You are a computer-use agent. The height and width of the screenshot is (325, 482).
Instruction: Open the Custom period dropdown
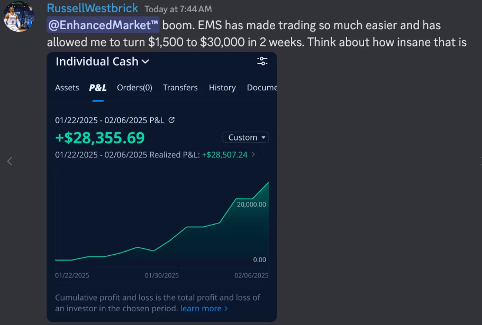point(245,137)
